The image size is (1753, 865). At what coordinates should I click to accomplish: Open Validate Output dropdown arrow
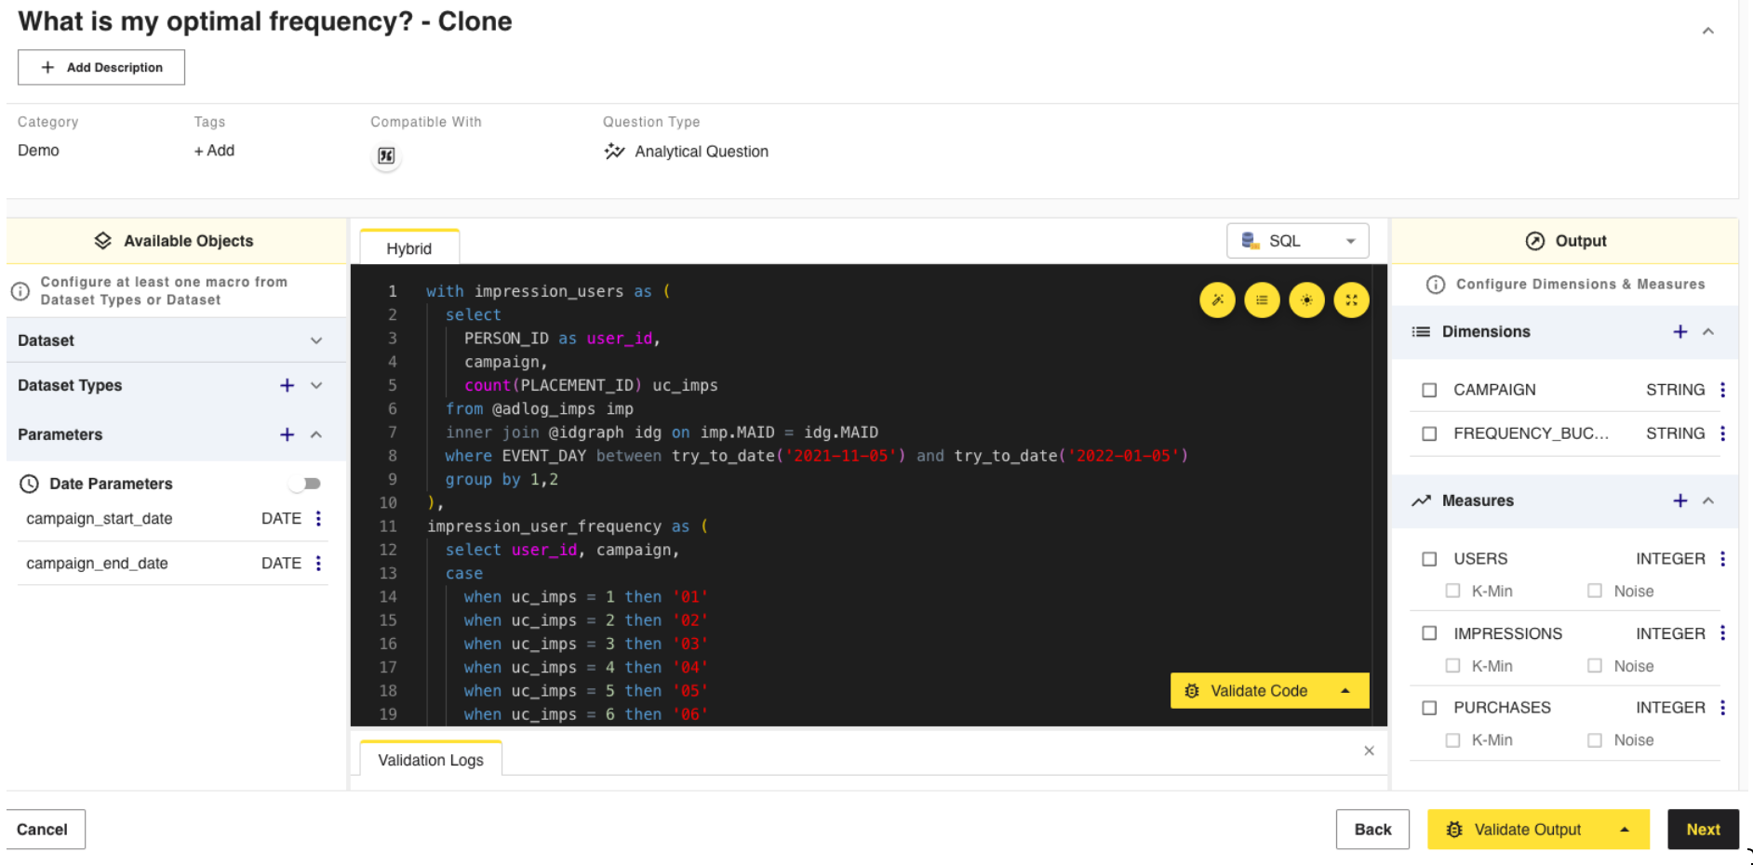coord(1625,830)
